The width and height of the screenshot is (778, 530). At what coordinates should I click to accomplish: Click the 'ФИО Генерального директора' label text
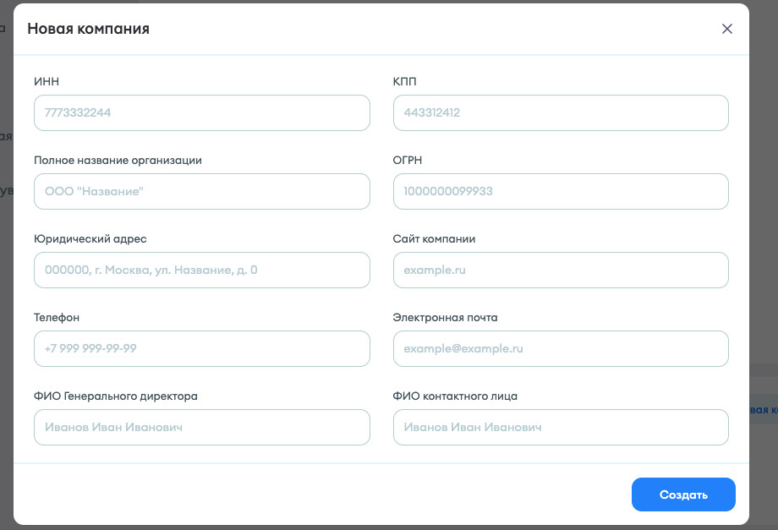pyautogui.click(x=115, y=396)
